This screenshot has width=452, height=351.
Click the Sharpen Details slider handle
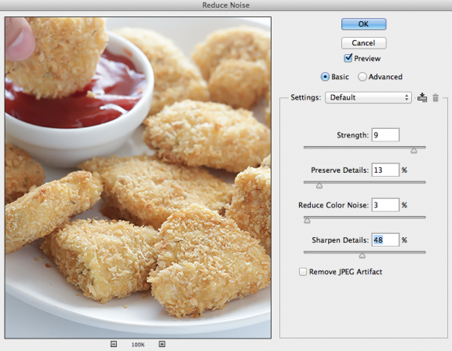(x=362, y=255)
